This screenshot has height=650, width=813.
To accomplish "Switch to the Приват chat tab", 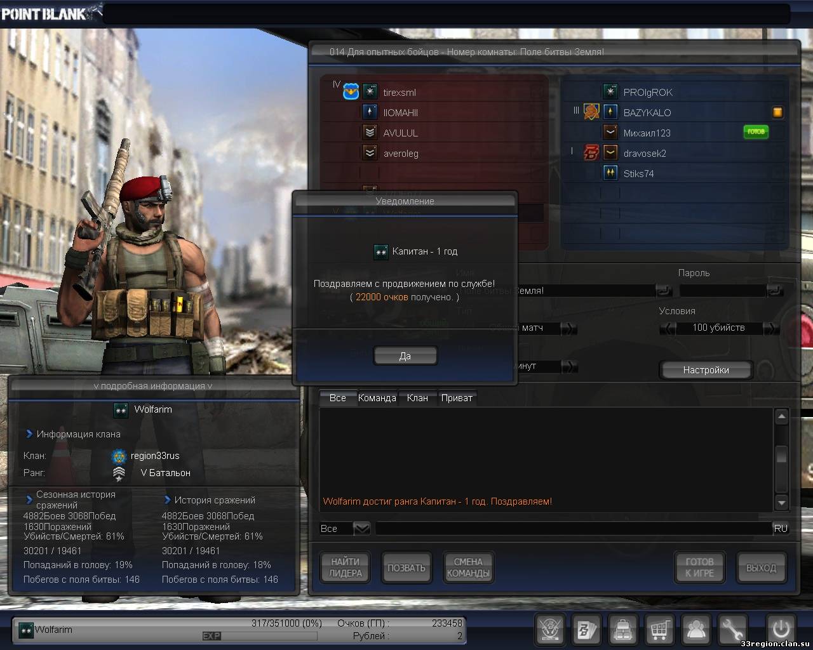I will click(x=457, y=398).
